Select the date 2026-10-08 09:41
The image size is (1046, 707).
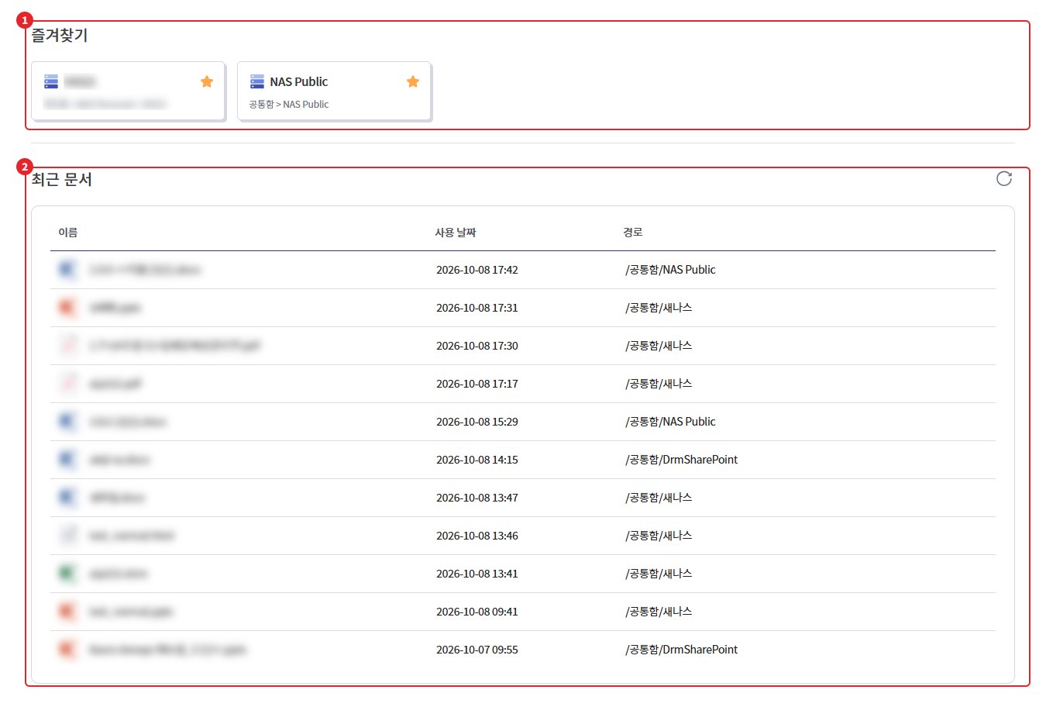tap(477, 612)
